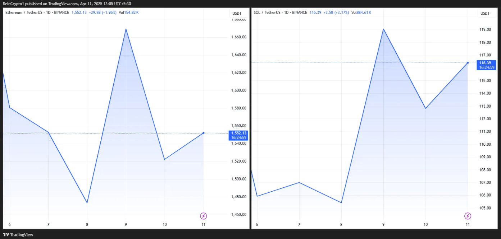
Task: Click date 9 on Ethereum time axis
Action: click(x=126, y=224)
